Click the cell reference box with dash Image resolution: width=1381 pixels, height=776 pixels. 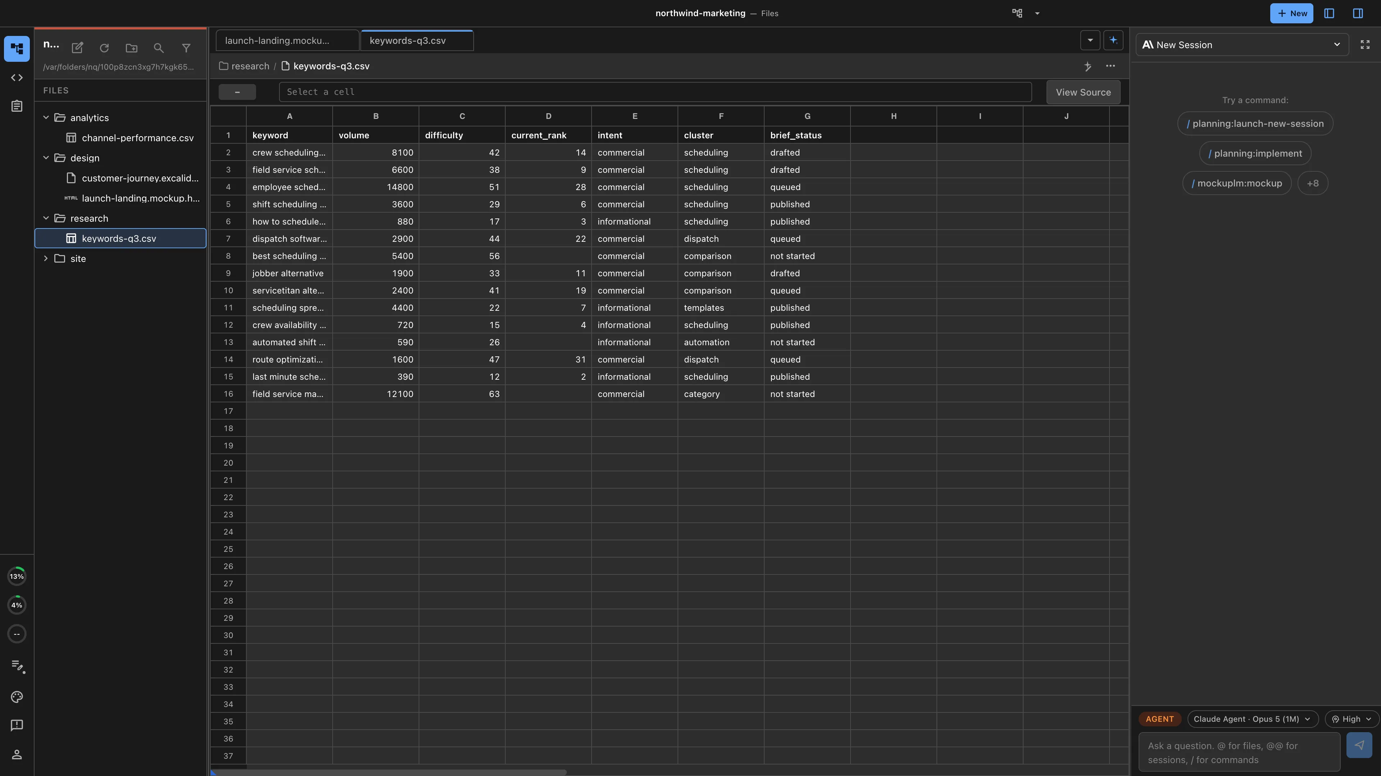pyautogui.click(x=237, y=92)
